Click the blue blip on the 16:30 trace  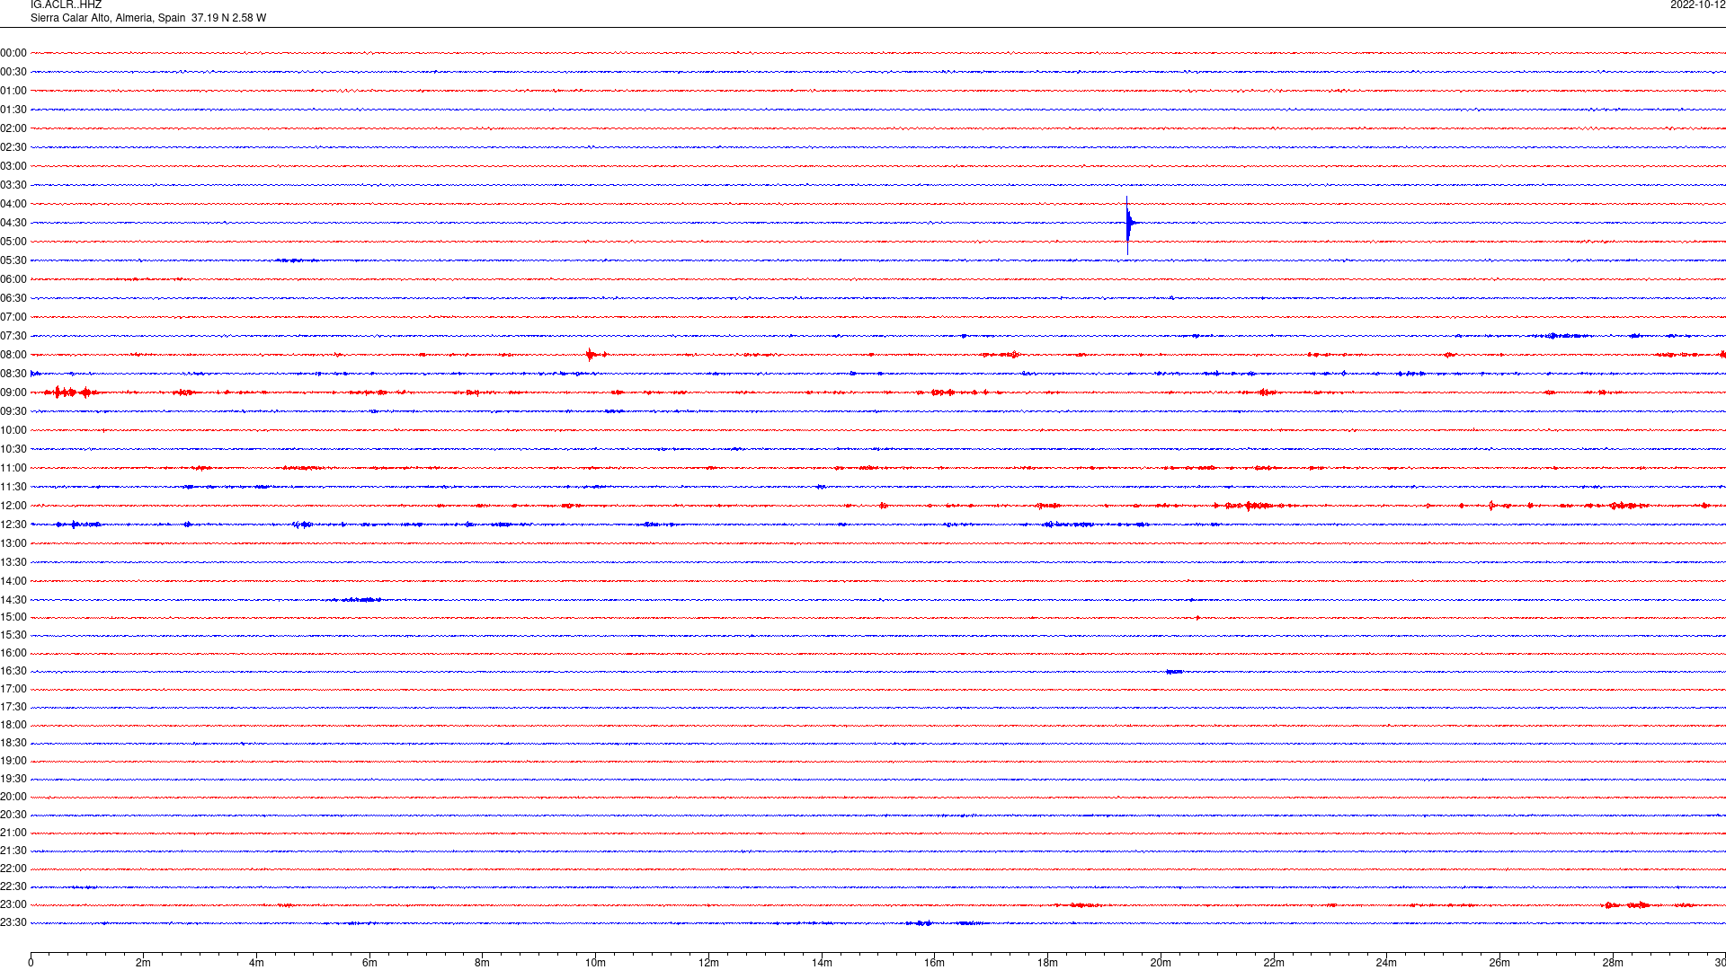[x=1174, y=672]
